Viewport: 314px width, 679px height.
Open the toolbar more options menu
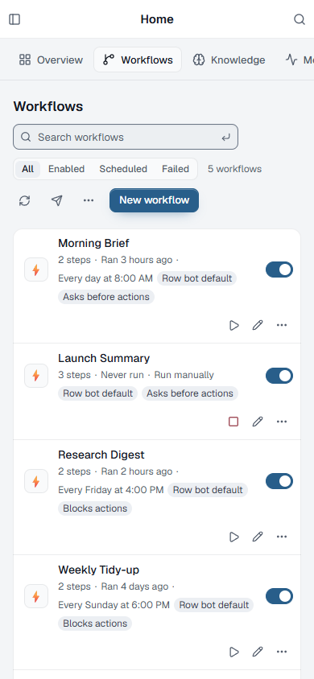click(x=89, y=200)
